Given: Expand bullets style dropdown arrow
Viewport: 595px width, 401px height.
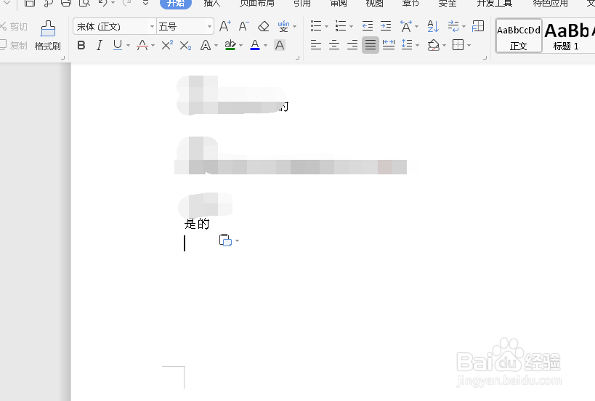Looking at the screenshot, I should [326, 27].
